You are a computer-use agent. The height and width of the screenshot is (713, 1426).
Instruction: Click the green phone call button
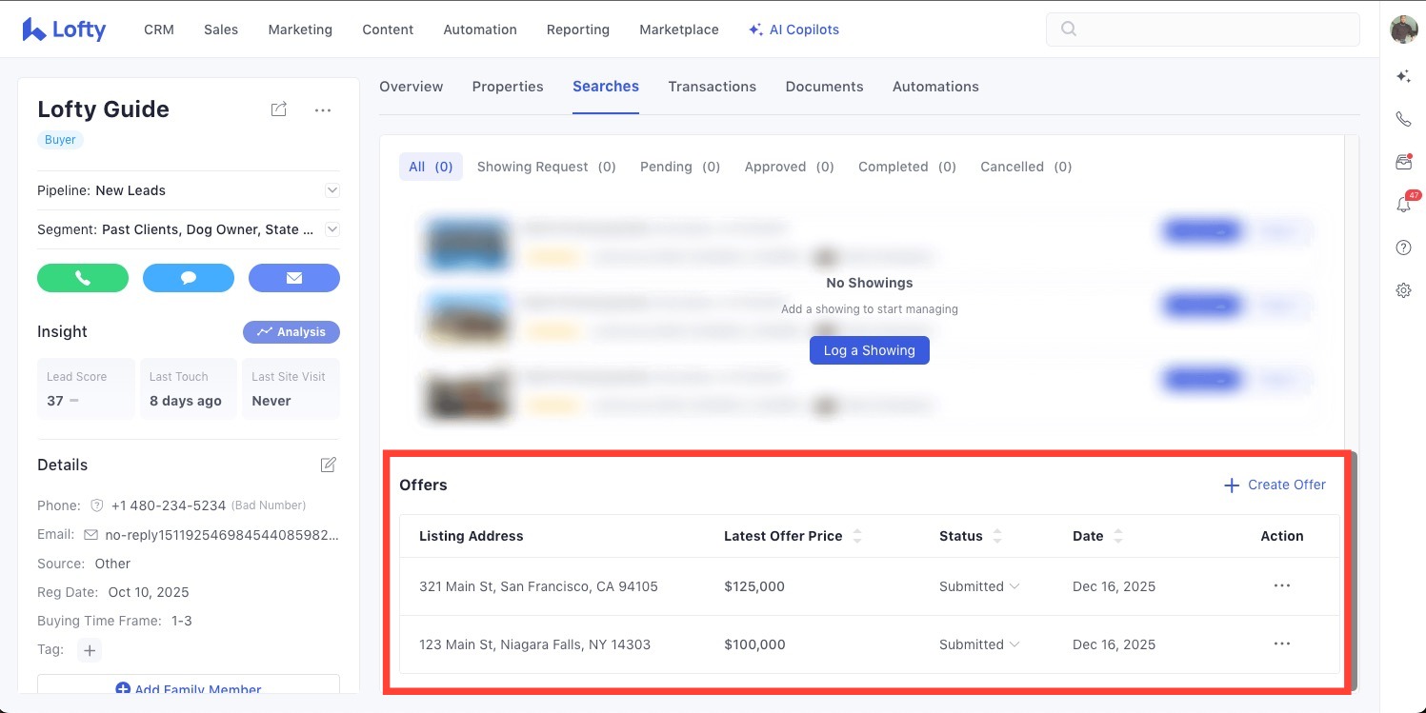coord(83,278)
